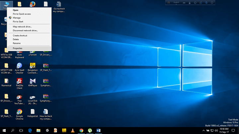This screenshot has width=239, height=134.
Task: Show hidden system tray icons
Action: pos(203,130)
